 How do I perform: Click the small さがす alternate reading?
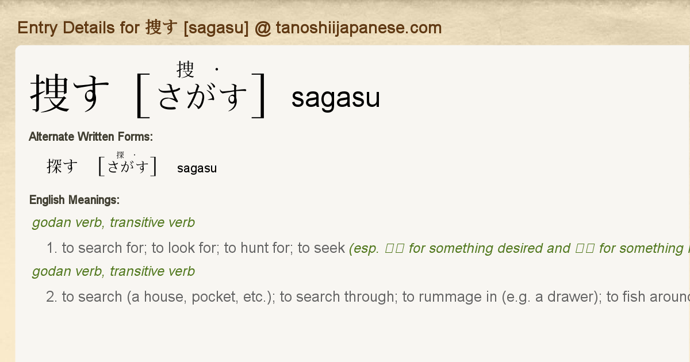(128, 167)
